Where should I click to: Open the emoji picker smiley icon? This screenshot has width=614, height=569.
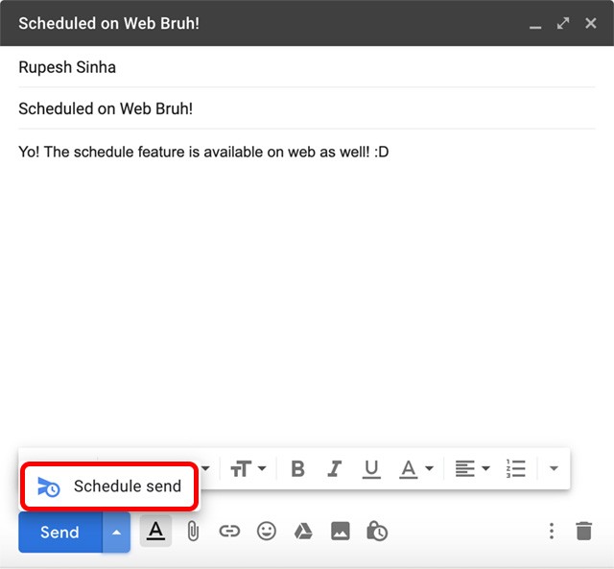click(x=267, y=532)
